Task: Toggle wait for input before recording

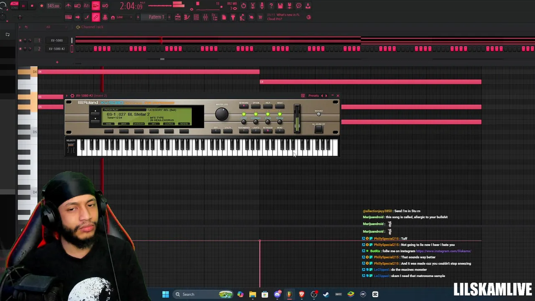Action: pyautogui.click(x=77, y=5)
